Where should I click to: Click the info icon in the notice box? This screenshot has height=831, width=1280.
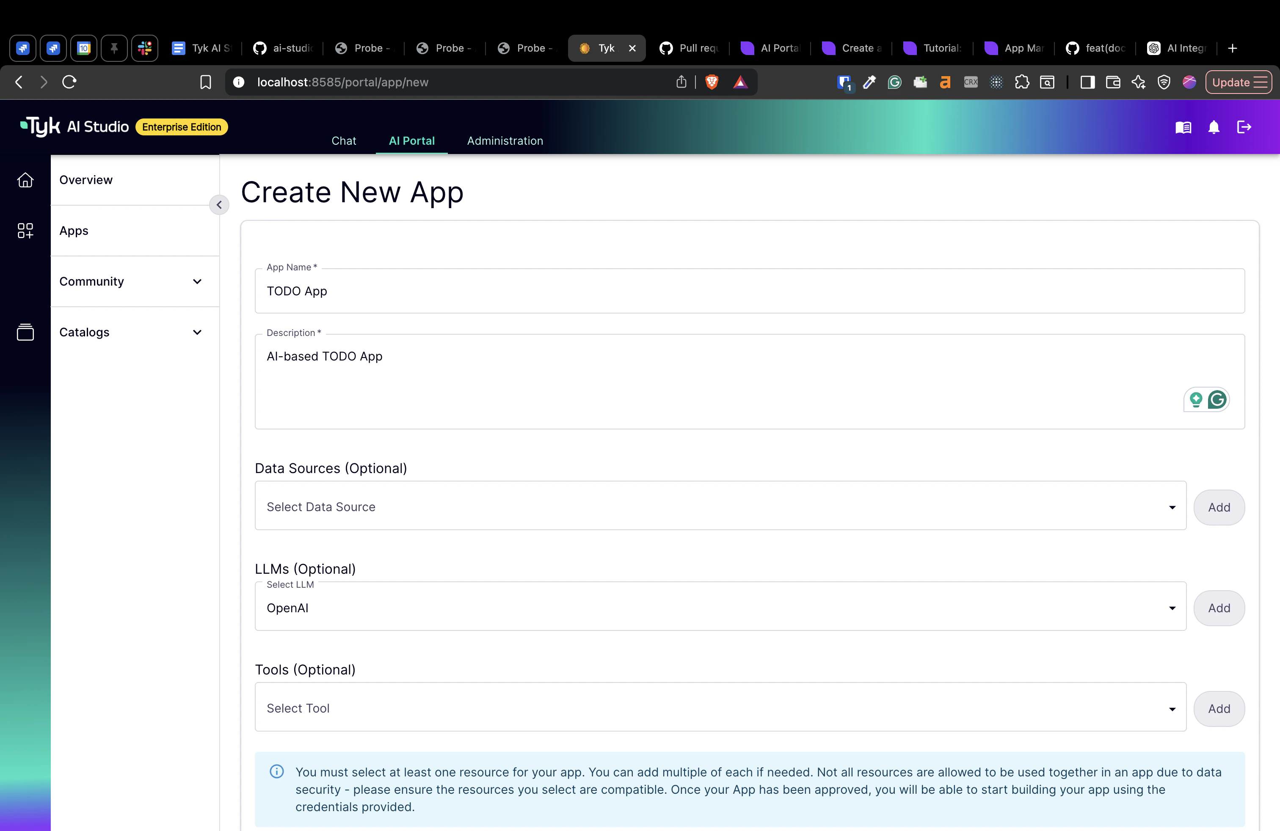pos(276,772)
